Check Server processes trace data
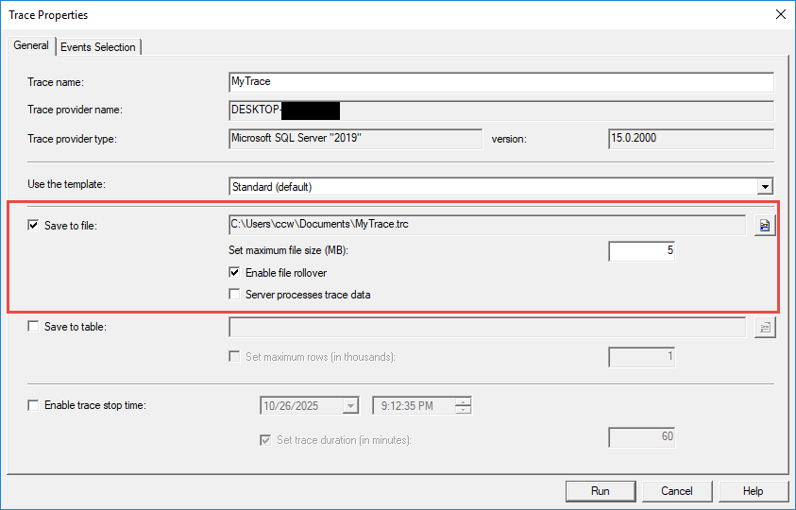 234,294
